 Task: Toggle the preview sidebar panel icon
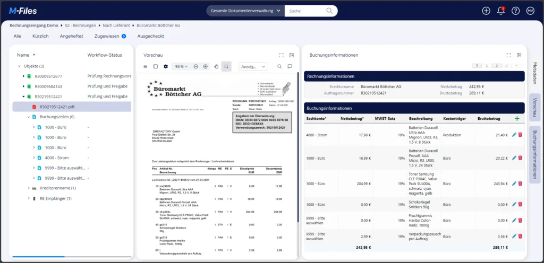[x=156, y=66]
